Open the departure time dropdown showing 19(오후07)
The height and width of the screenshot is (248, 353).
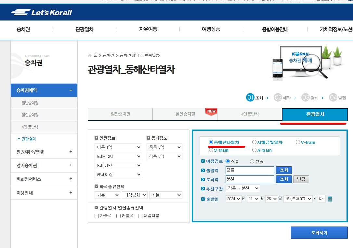coord(298,199)
